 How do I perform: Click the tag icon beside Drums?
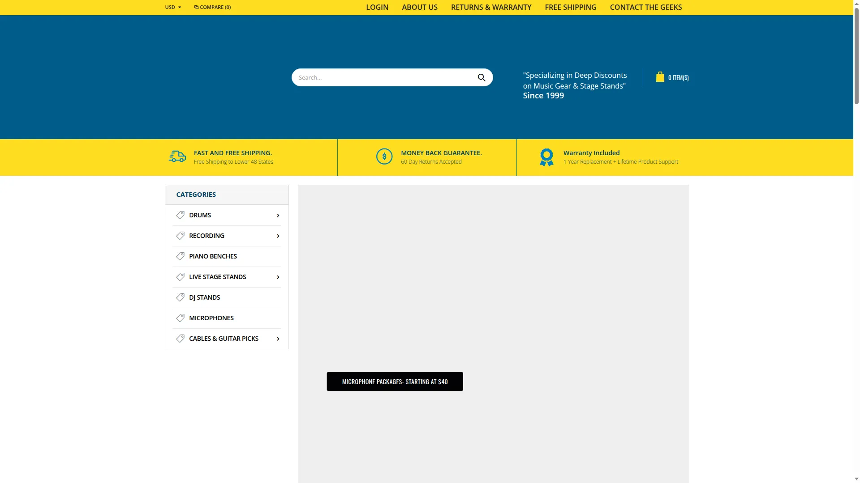(x=180, y=215)
